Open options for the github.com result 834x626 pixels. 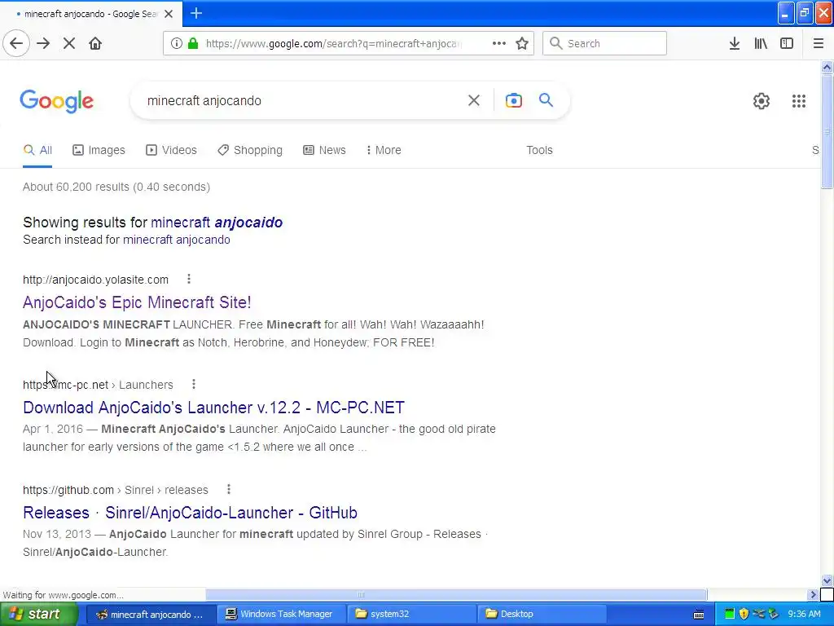pos(229,489)
